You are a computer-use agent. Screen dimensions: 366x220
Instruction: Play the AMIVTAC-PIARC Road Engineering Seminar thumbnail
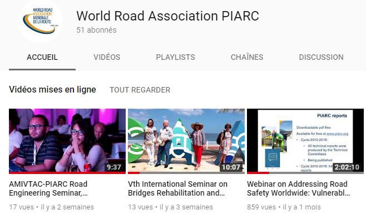pos(67,141)
